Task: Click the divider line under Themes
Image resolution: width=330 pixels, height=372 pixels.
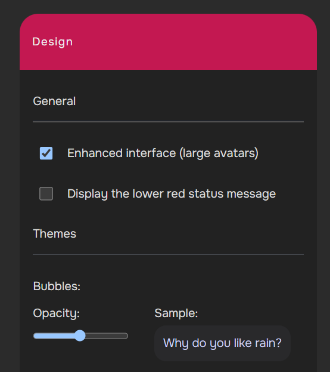Action: 168,254
